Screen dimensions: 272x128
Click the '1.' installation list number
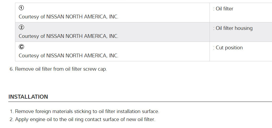pyautogui.click(x=12, y=111)
